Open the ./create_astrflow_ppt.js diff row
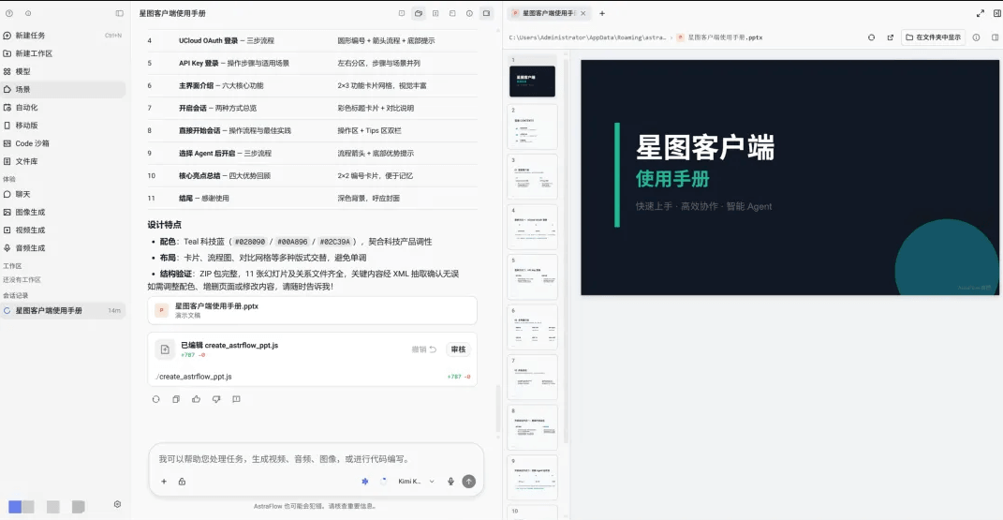 [312, 377]
